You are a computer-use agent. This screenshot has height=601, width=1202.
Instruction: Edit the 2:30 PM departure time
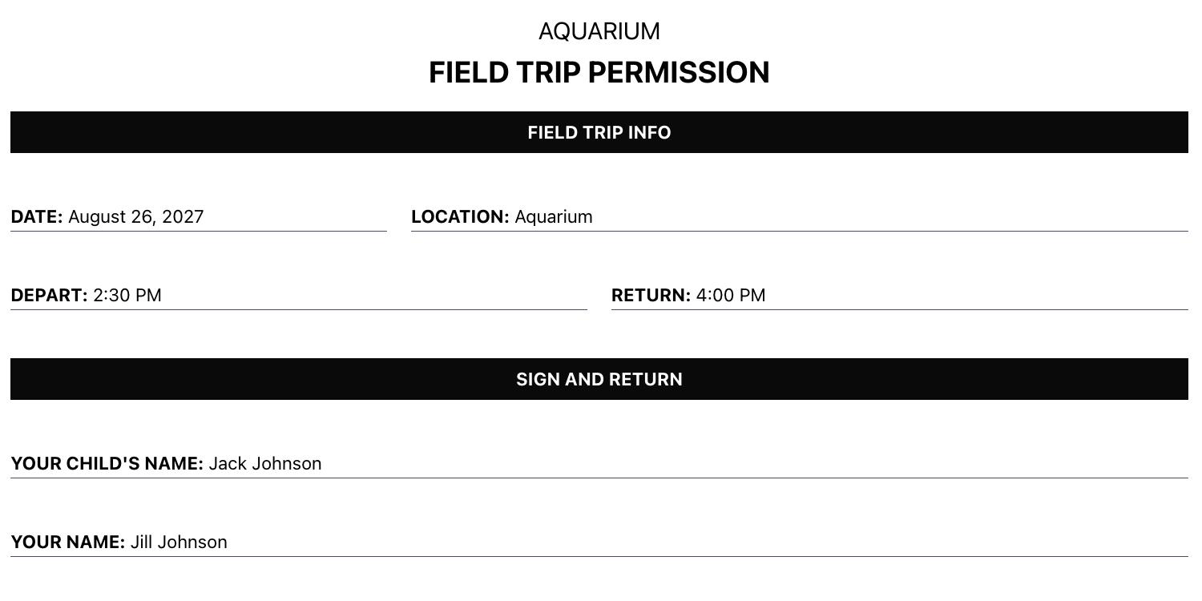point(127,296)
